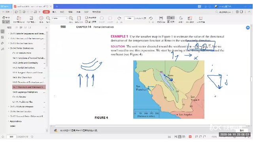Collapse the Ch 14 Partial Derivatives node
The height and width of the screenshot is (158, 253).
9,48
